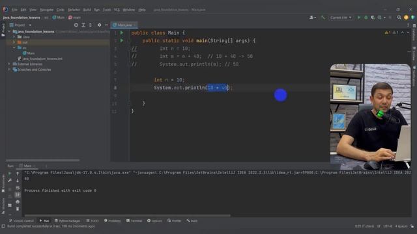Toggle Soft-Wrap in Run console

tap(18, 188)
